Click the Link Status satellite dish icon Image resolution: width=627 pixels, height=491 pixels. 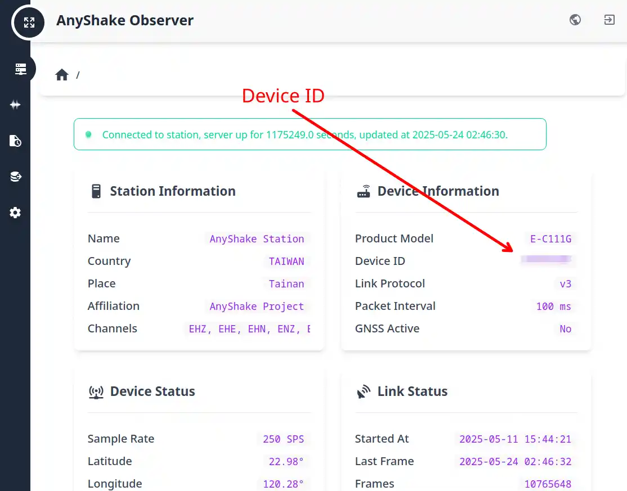tap(364, 391)
